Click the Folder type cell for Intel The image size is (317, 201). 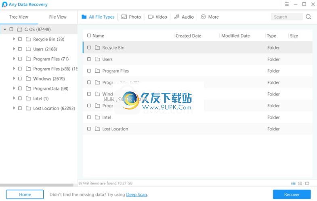click(x=273, y=117)
